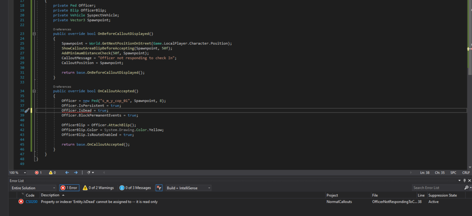The height and width of the screenshot is (216, 472).
Task: Open the Entire Solution scope dropdown
Action: (33, 188)
